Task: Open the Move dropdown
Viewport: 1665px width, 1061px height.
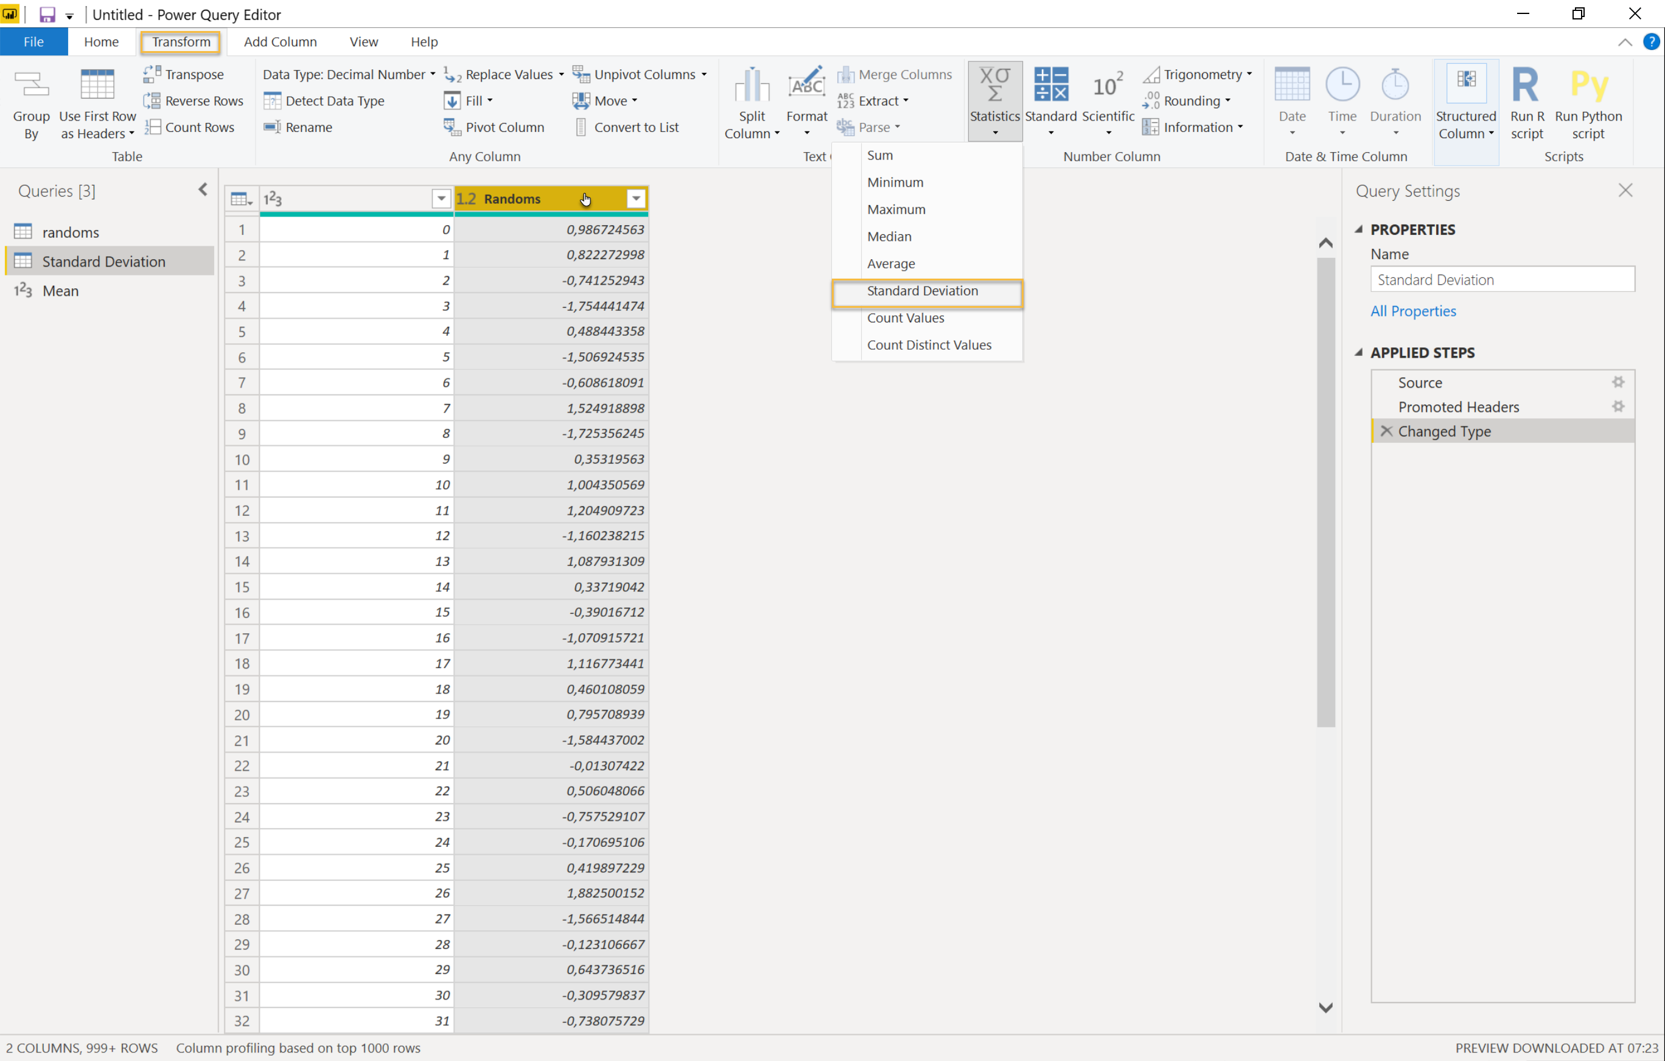Action: click(x=604, y=101)
